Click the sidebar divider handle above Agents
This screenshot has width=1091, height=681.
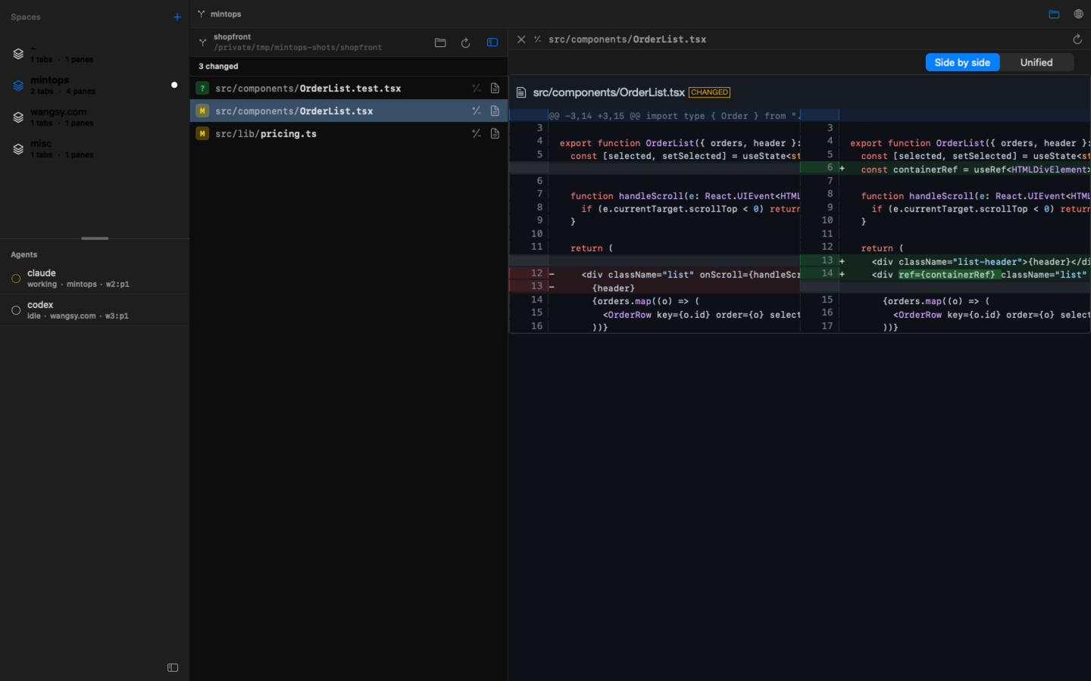95,238
